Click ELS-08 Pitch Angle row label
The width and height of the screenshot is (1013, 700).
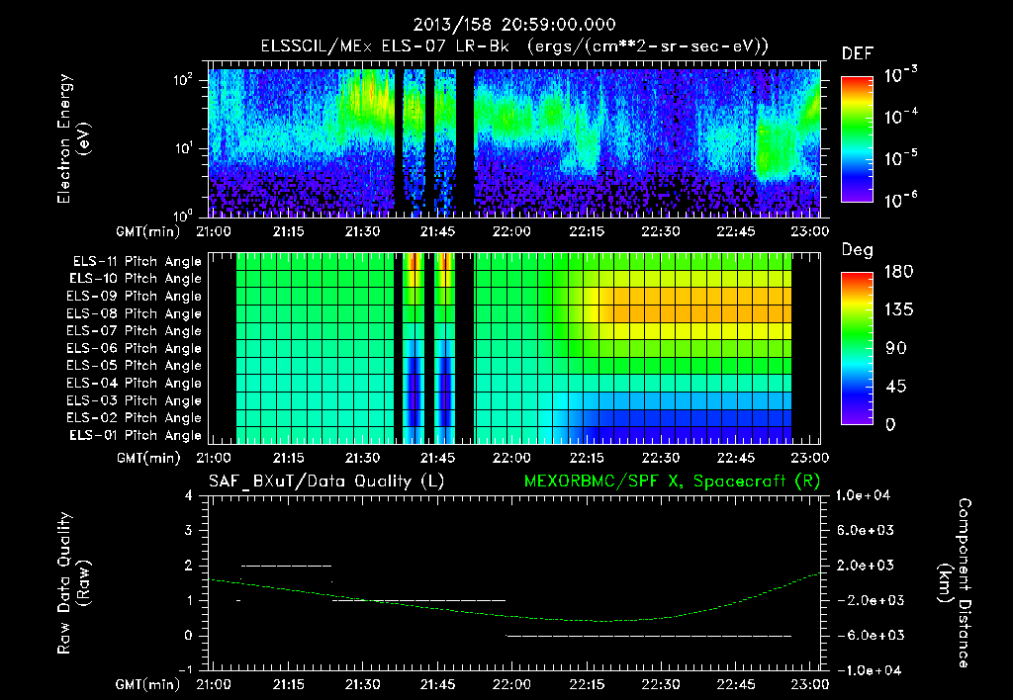135,313
